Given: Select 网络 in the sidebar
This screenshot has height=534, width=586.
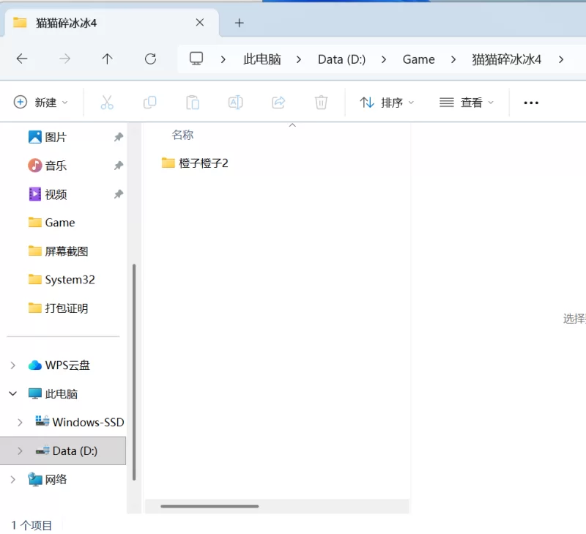Looking at the screenshot, I should 56,480.
